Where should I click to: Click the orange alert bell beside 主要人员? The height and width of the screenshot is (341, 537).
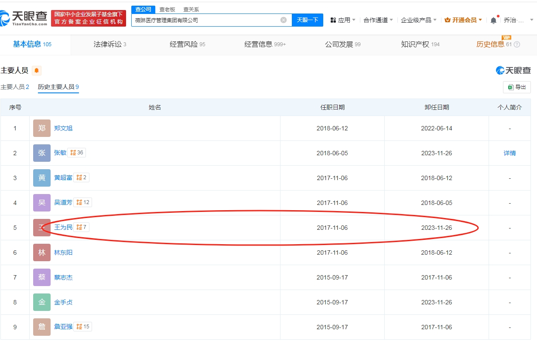[x=37, y=71]
